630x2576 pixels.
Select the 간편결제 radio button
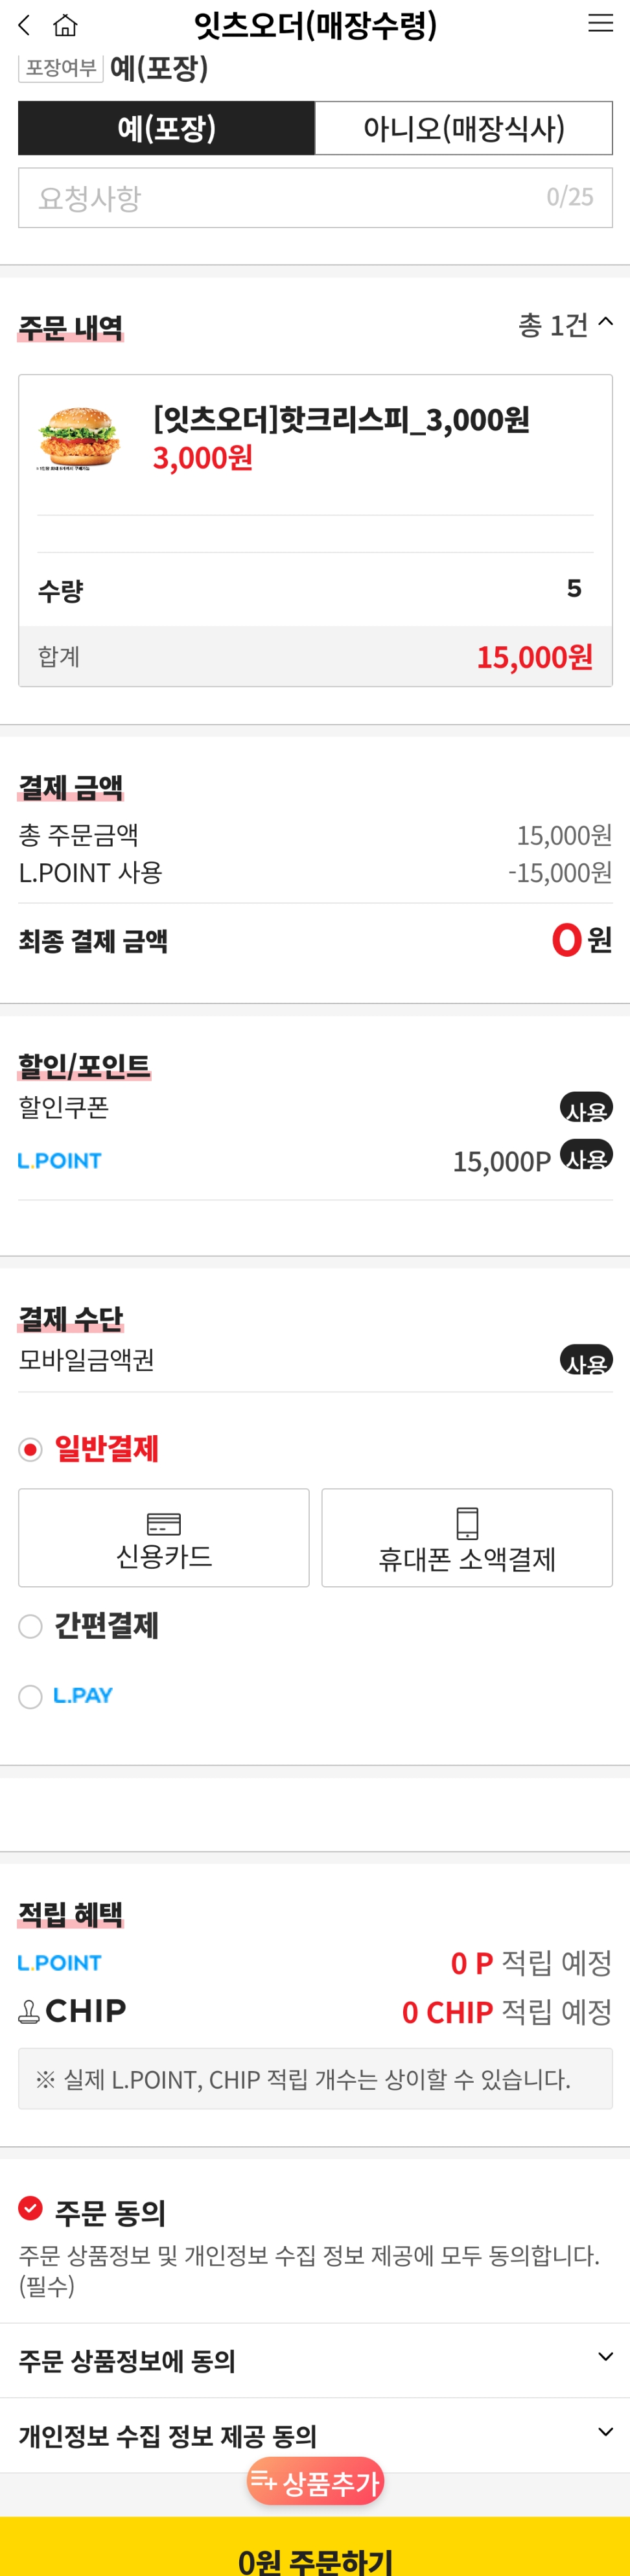[x=31, y=1626]
